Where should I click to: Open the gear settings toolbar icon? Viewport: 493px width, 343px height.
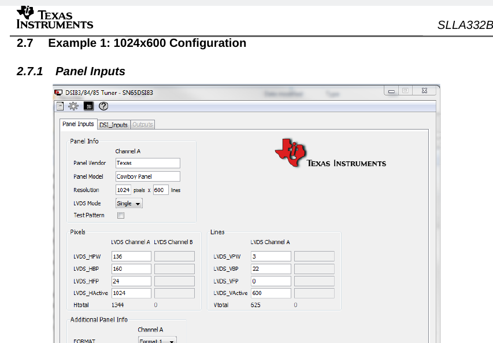73,106
